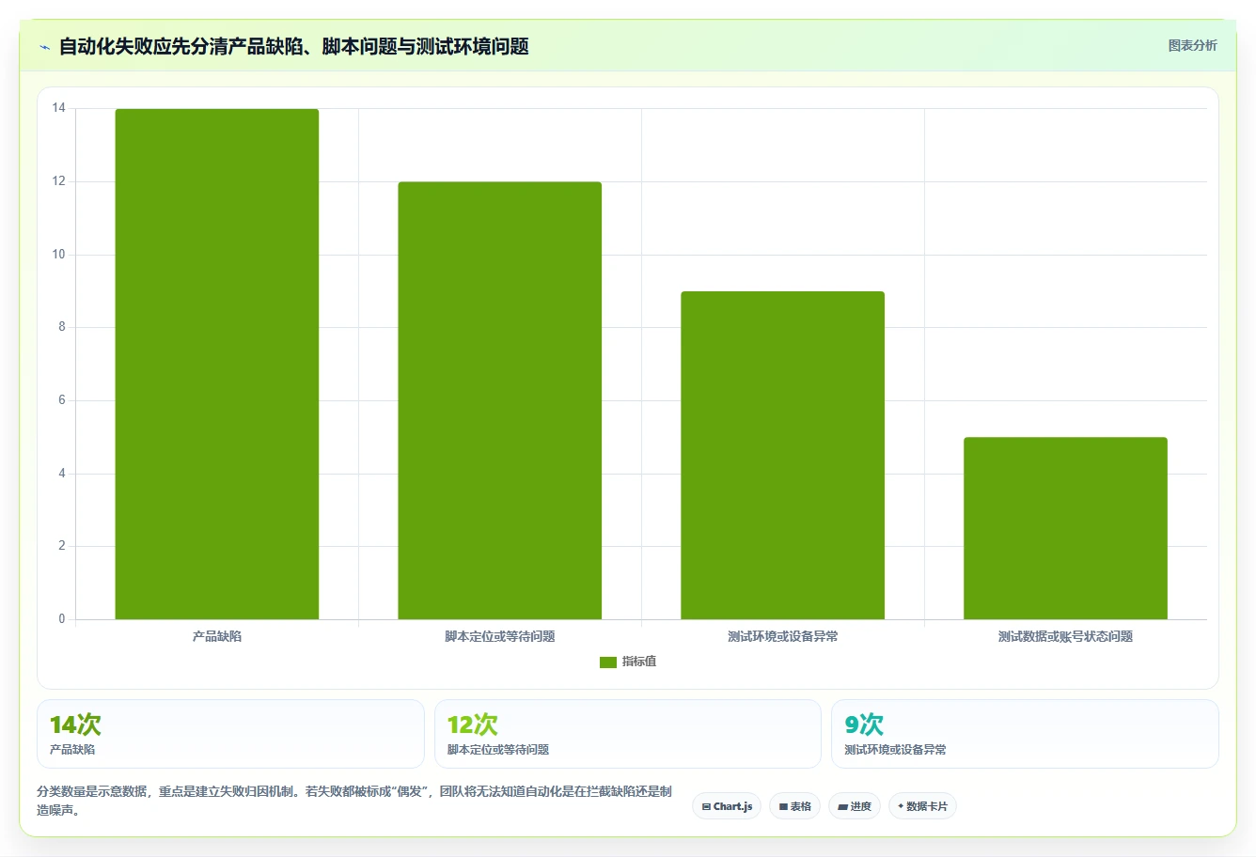This screenshot has height=857, width=1256.
Task: Click the y-axis value 2
Action: click(x=62, y=546)
